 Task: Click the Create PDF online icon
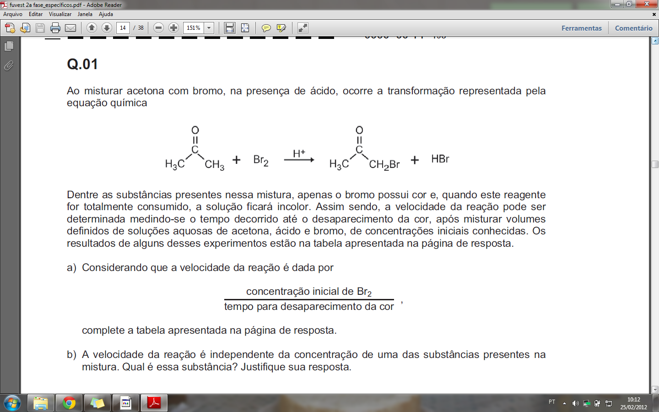(x=10, y=28)
